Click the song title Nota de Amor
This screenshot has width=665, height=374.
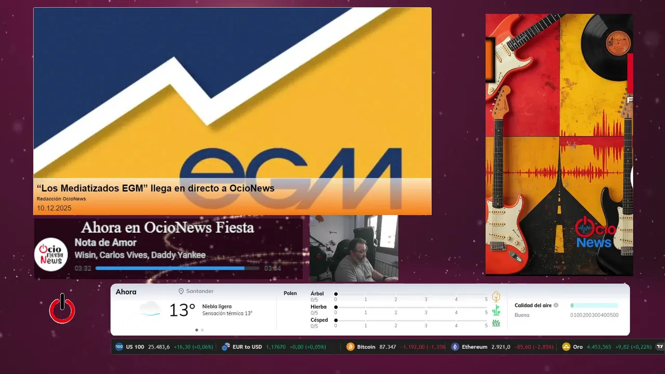tap(105, 243)
